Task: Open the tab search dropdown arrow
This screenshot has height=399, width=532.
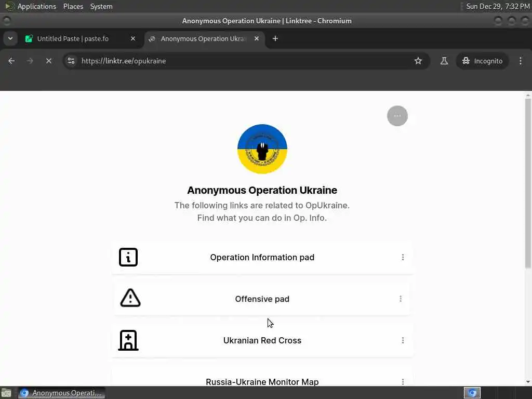Action: 10,38
